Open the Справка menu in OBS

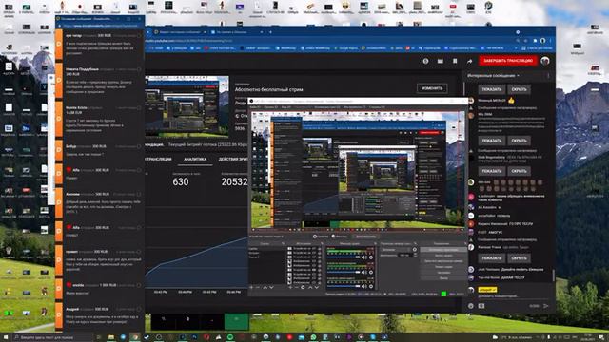(377, 107)
